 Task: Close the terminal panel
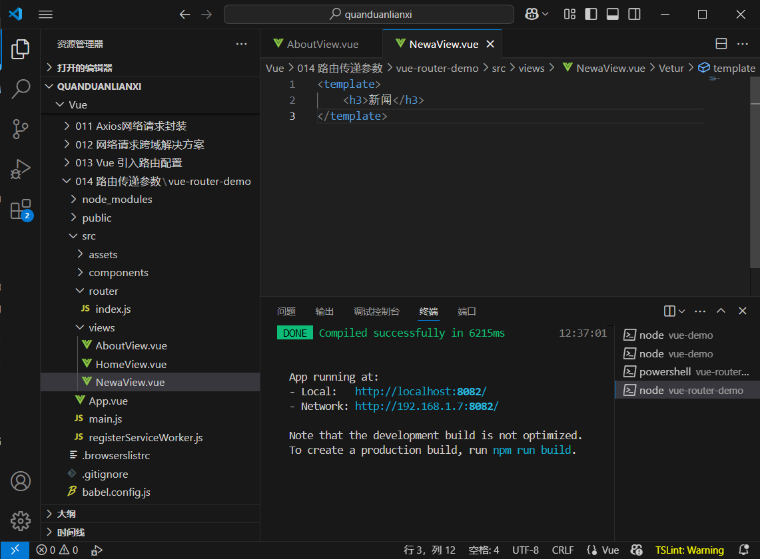(743, 311)
